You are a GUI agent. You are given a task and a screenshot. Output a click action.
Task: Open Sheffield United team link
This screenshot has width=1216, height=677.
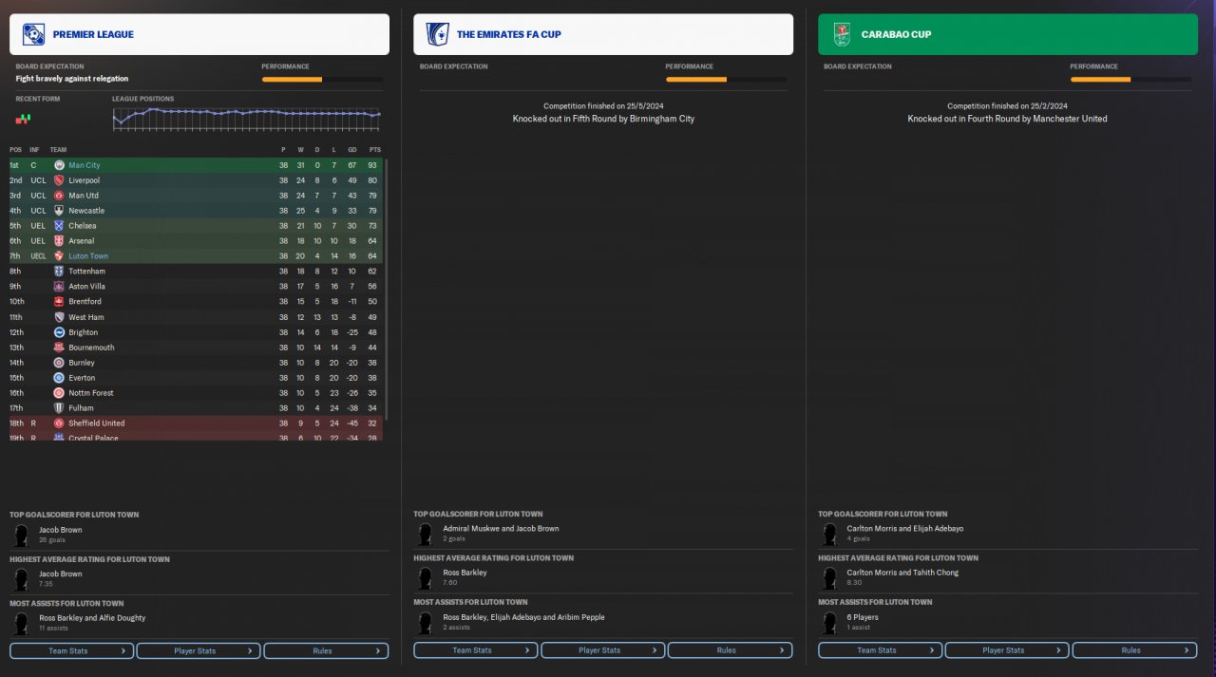96,423
